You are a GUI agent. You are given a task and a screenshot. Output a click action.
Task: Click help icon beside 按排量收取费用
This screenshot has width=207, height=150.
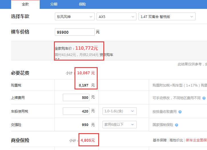point(180,112)
